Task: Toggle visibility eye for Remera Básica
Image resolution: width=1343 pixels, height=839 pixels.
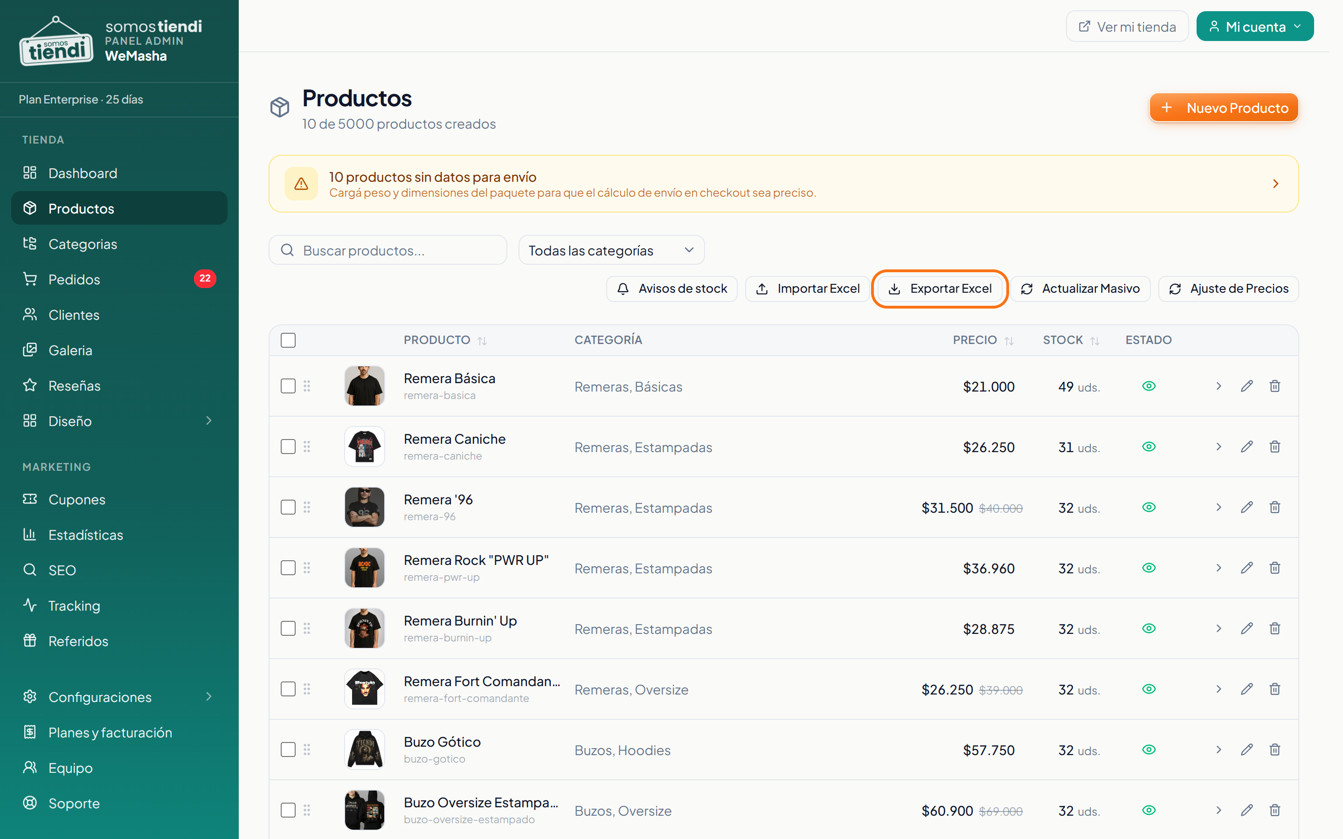Action: (x=1149, y=386)
